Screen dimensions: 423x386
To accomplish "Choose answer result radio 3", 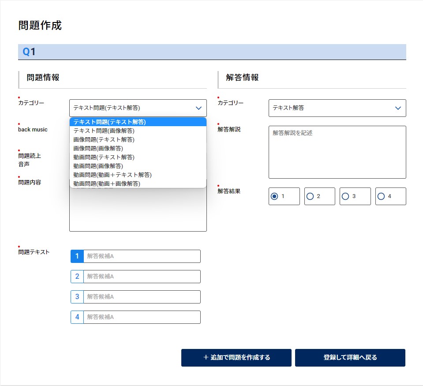I will click(345, 196).
